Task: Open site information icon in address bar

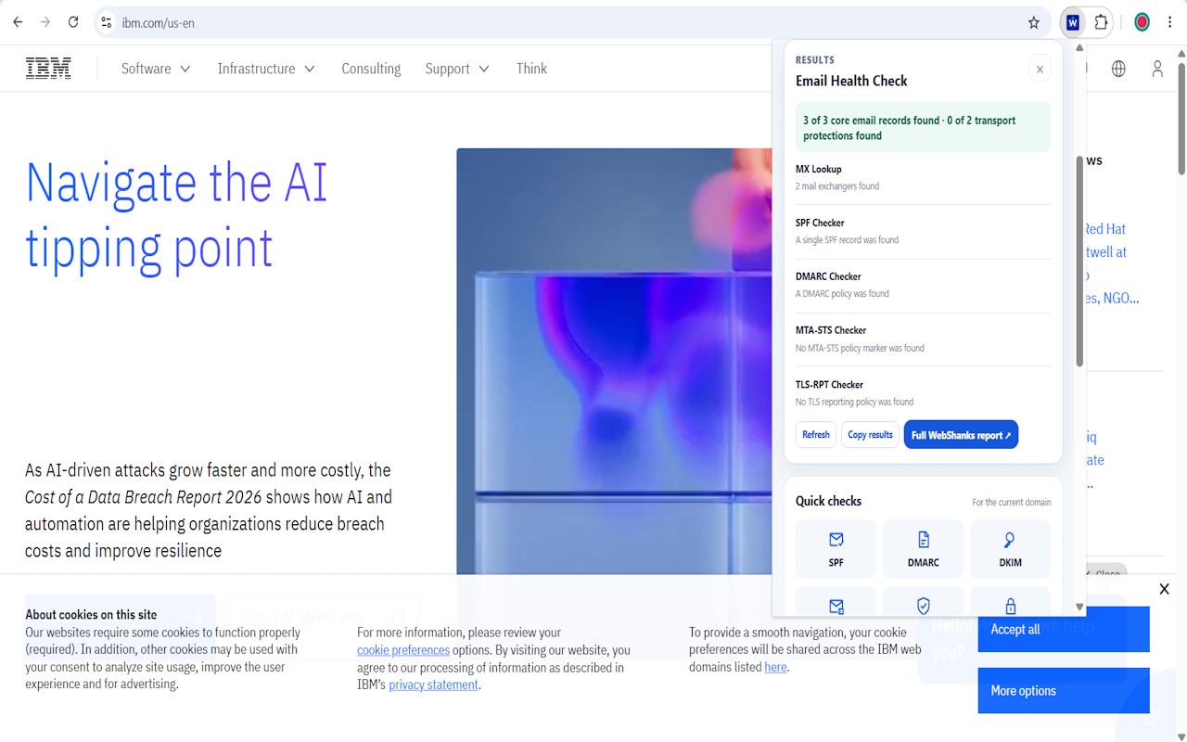Action: (x=107, y=22)
